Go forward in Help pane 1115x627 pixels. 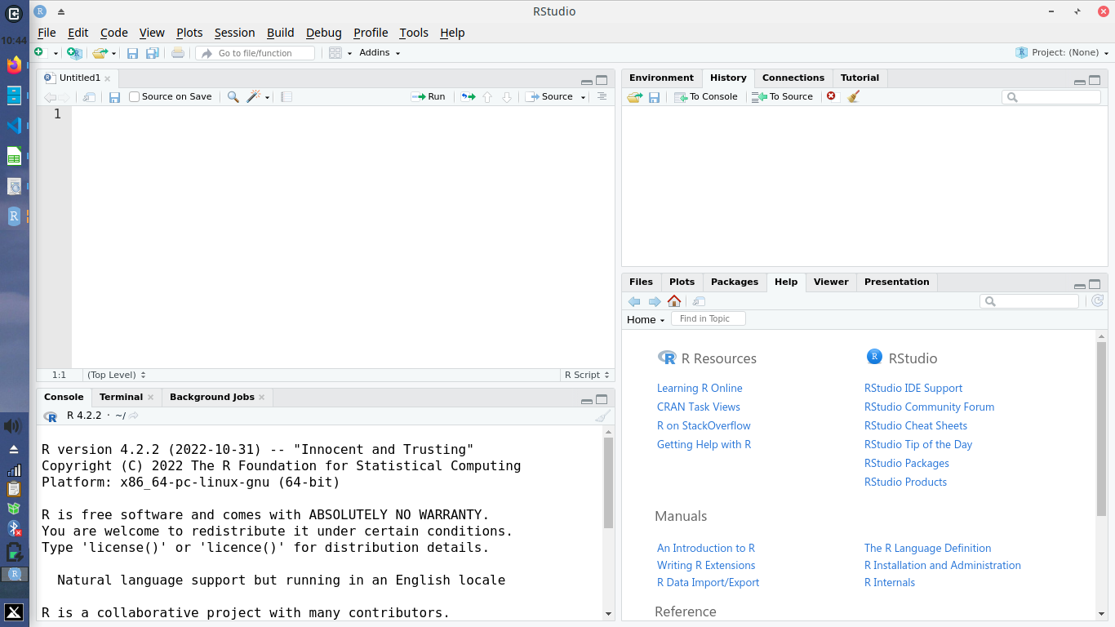(655, 301)
